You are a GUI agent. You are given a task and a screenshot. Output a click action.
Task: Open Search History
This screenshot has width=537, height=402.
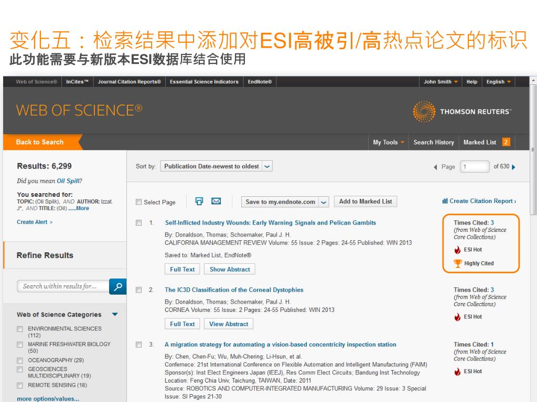pos(434,142)
